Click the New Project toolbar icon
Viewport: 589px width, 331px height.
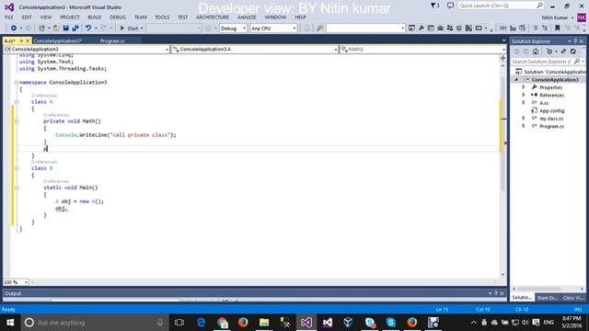click(x=41, y=29)
